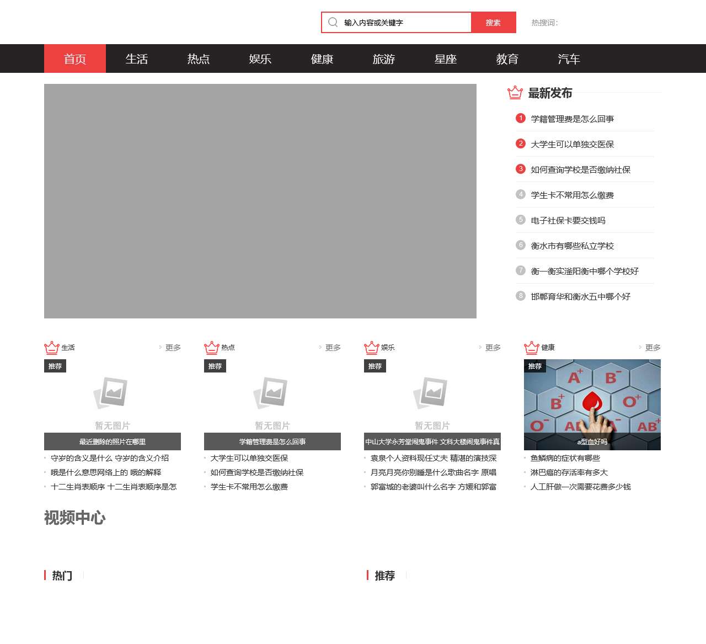Click the crown icon next to 娱乐 section
Screen dimensions: 706x644
point(371,348)
